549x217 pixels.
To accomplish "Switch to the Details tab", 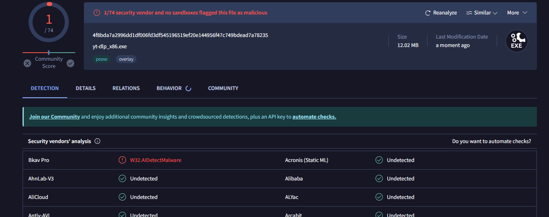I will 86,88.
